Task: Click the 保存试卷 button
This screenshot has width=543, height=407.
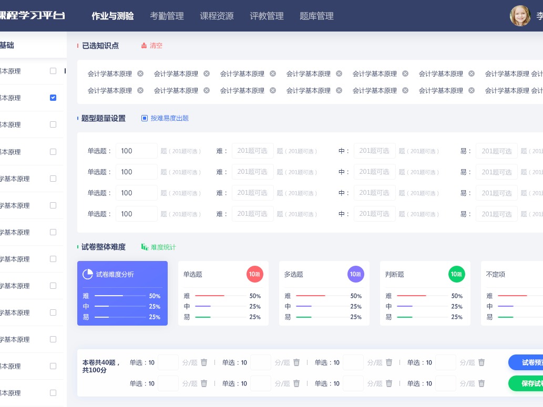Action: [x=531, y=383]
